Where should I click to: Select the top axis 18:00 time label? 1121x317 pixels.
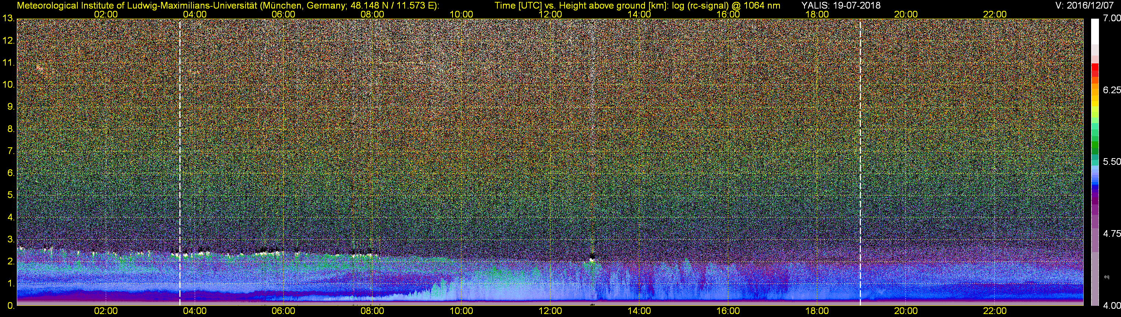[x=817, y=14]
